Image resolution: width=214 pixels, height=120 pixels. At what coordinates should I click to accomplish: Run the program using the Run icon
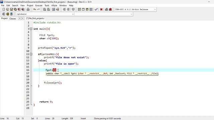point(83,9)
